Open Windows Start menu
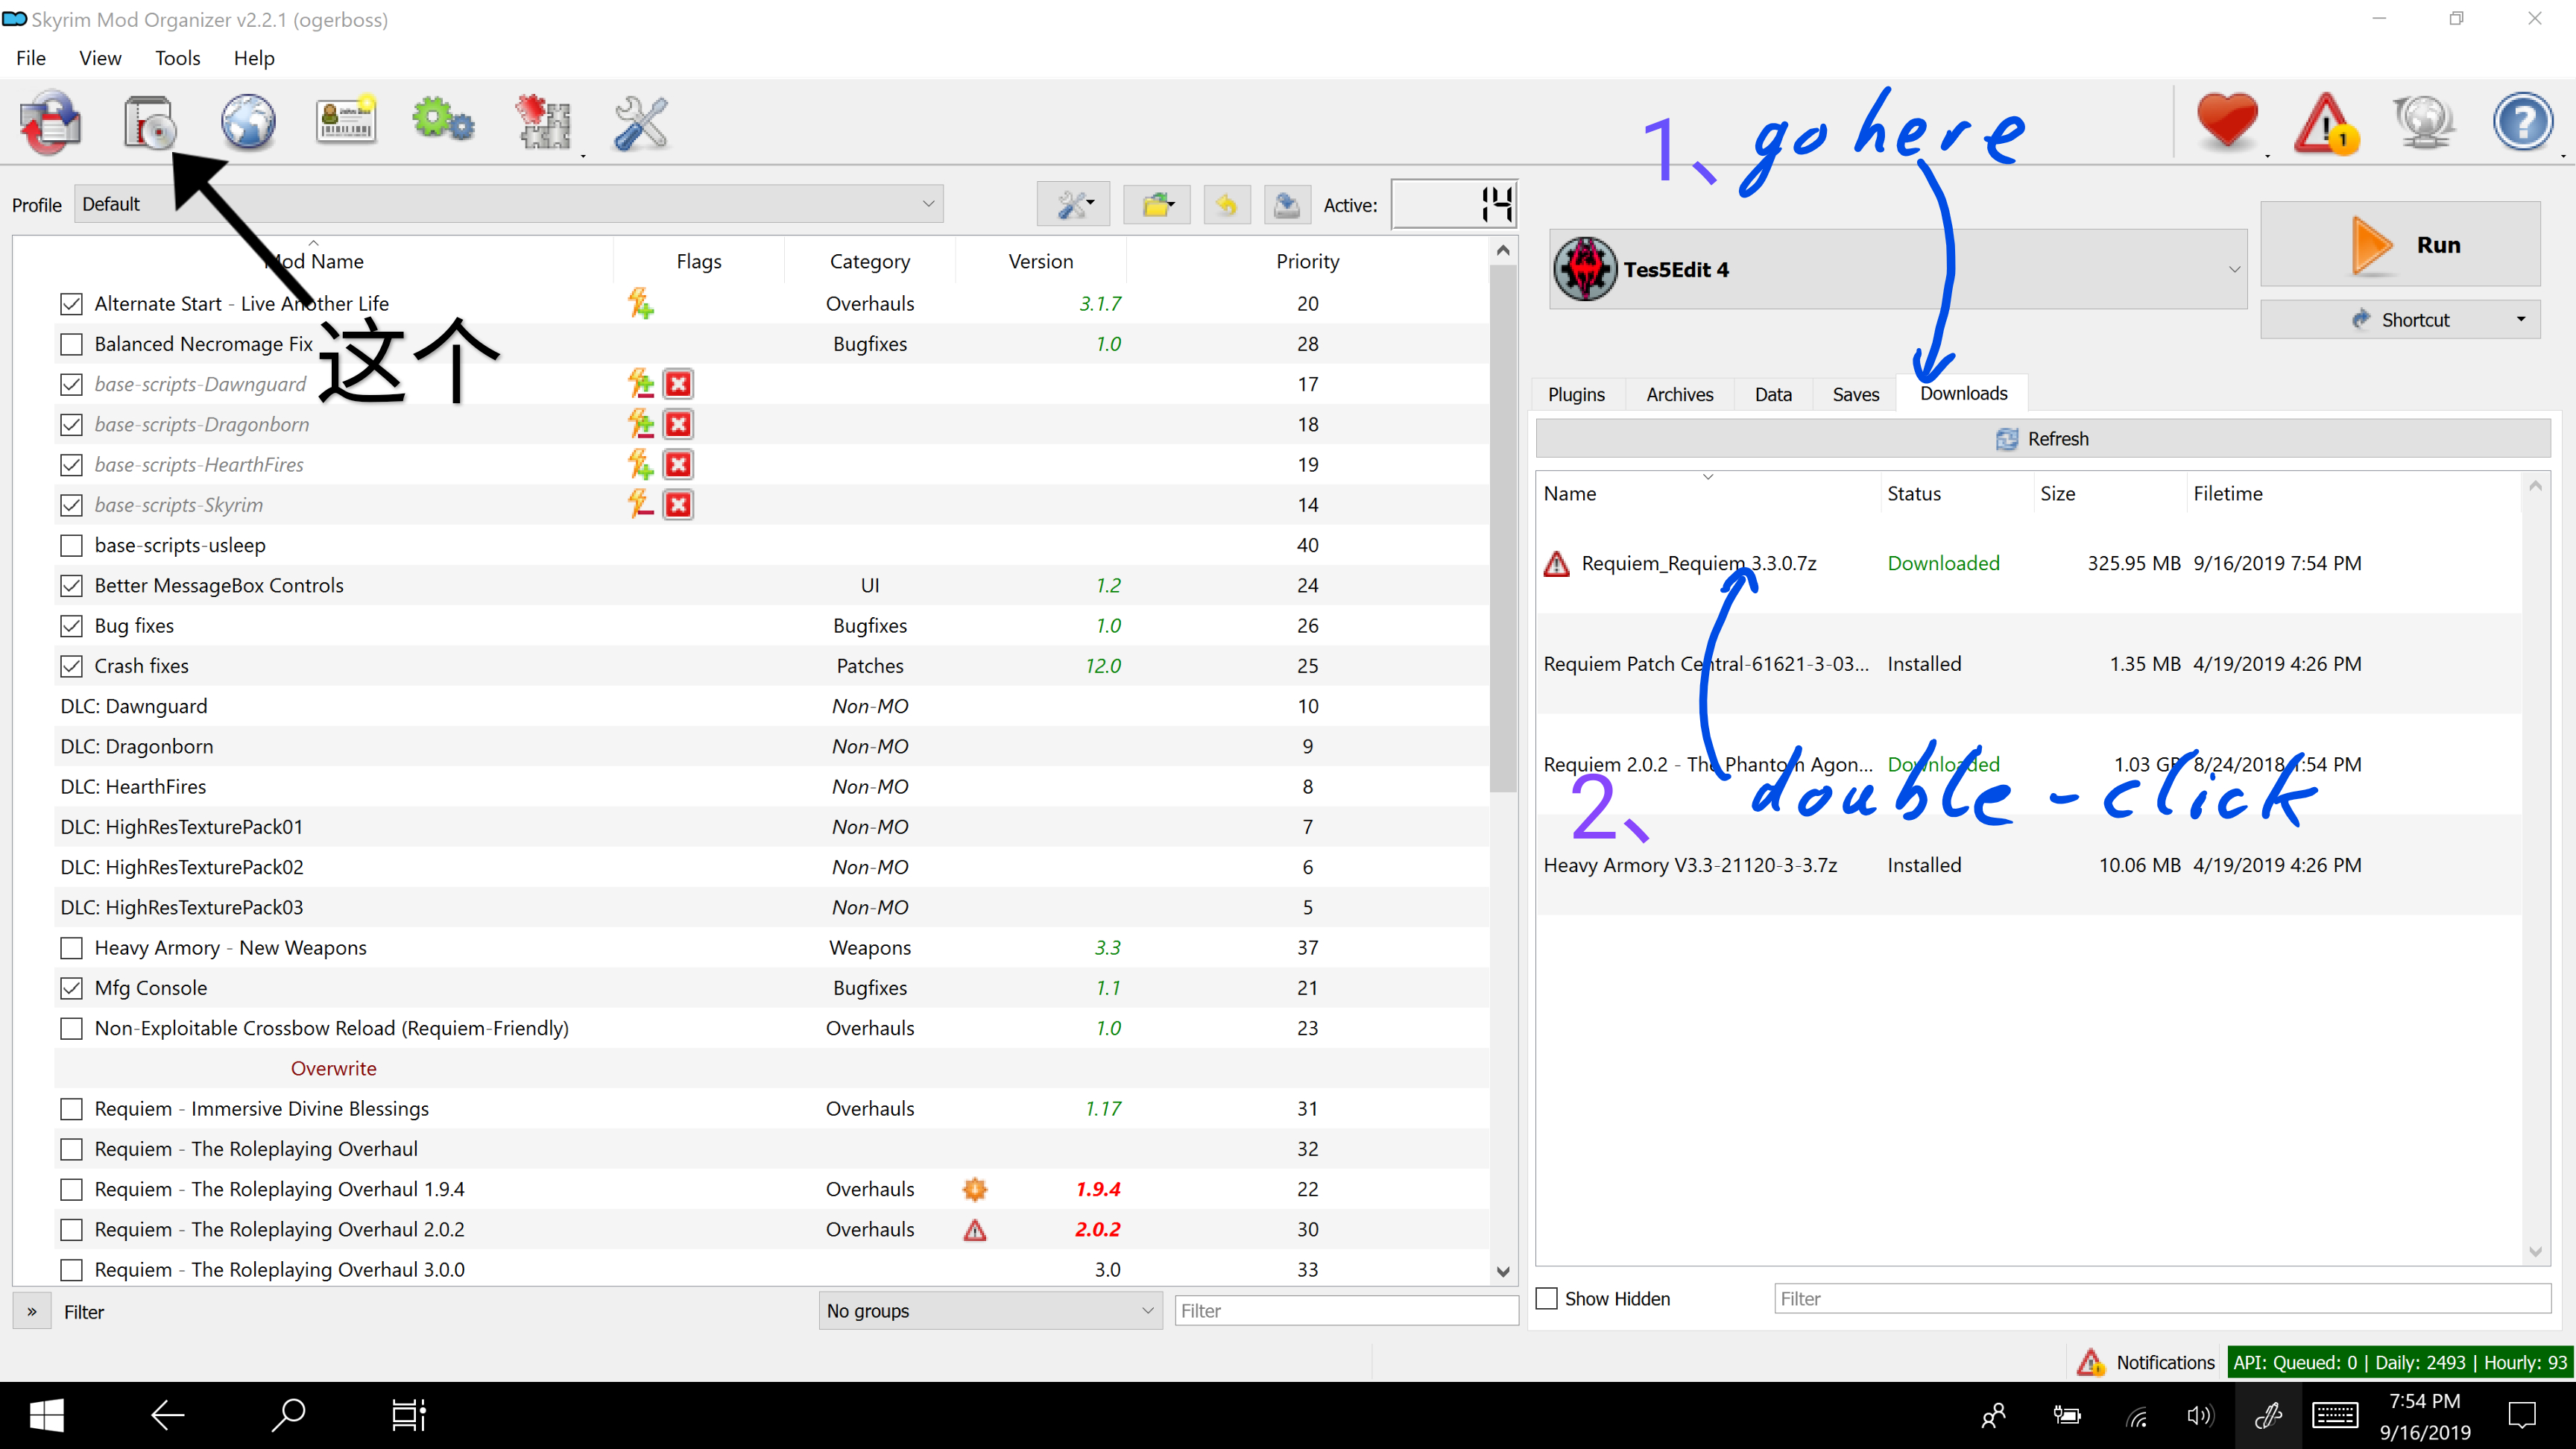The height and width of the screenshot is (1449, 2576). [x=46, y=1415]
